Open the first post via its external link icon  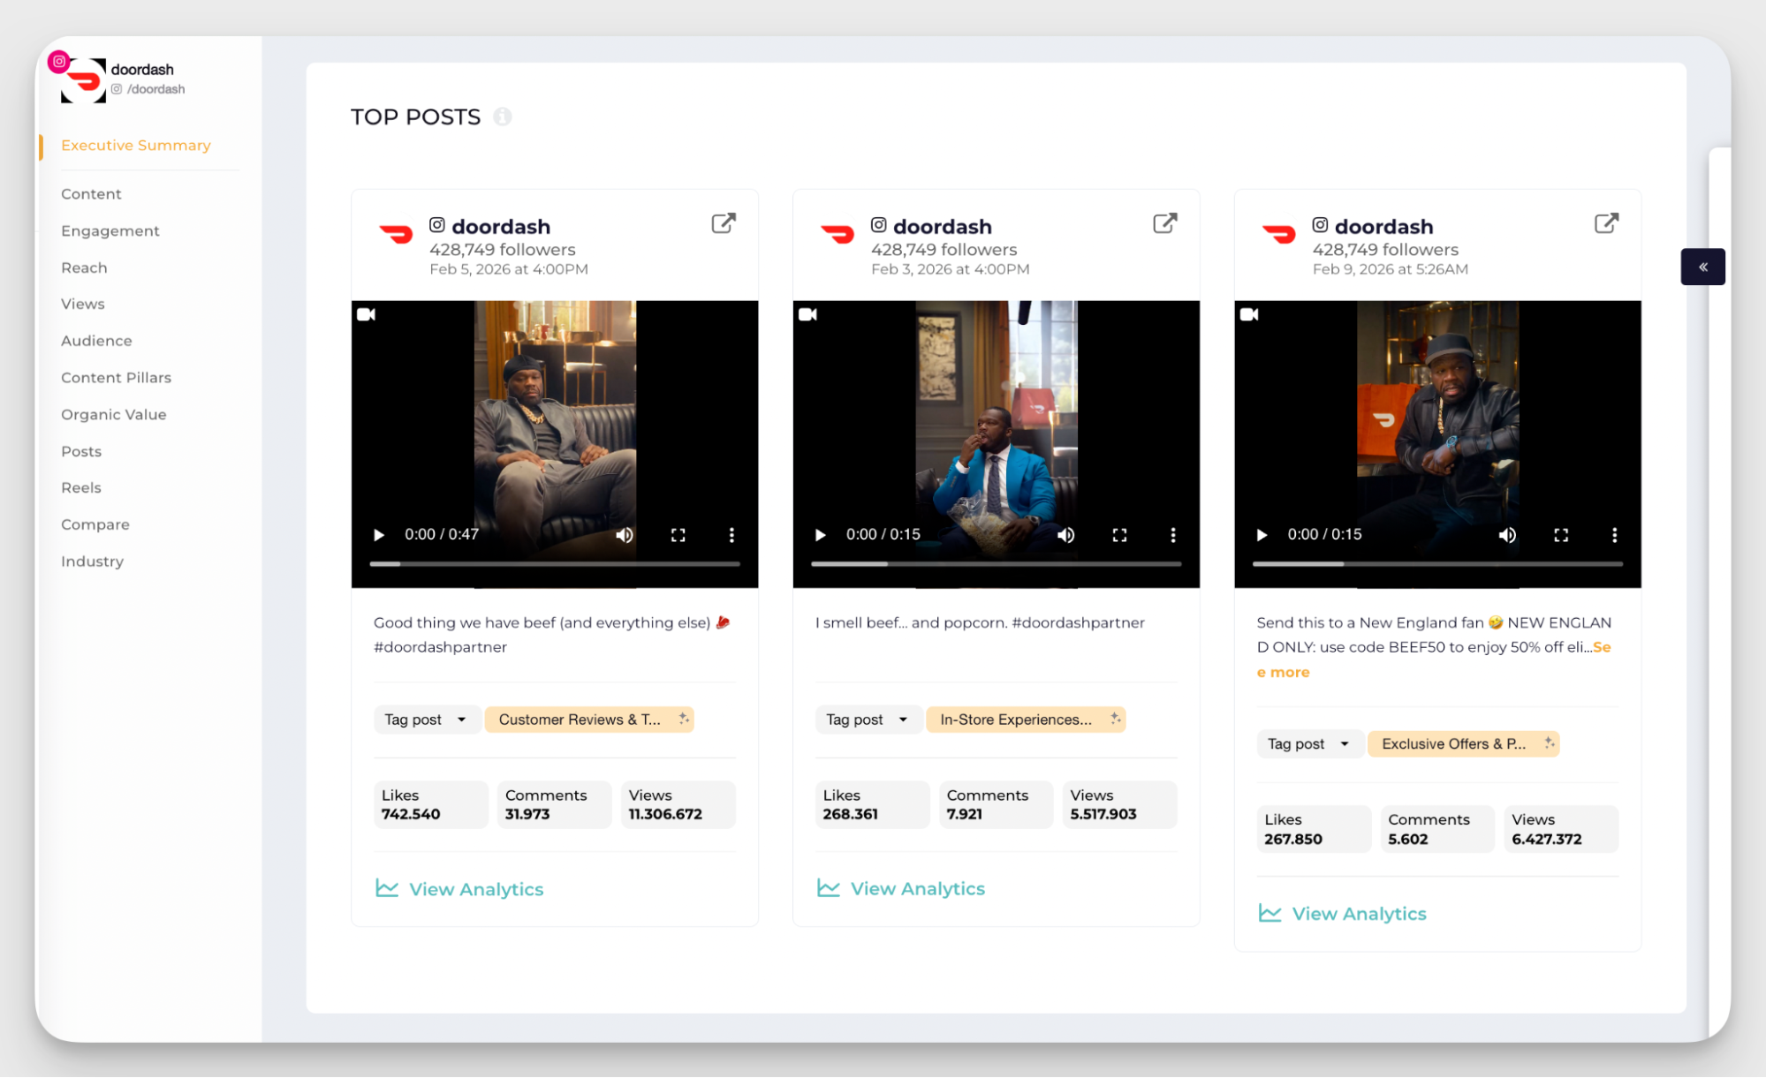723,223
